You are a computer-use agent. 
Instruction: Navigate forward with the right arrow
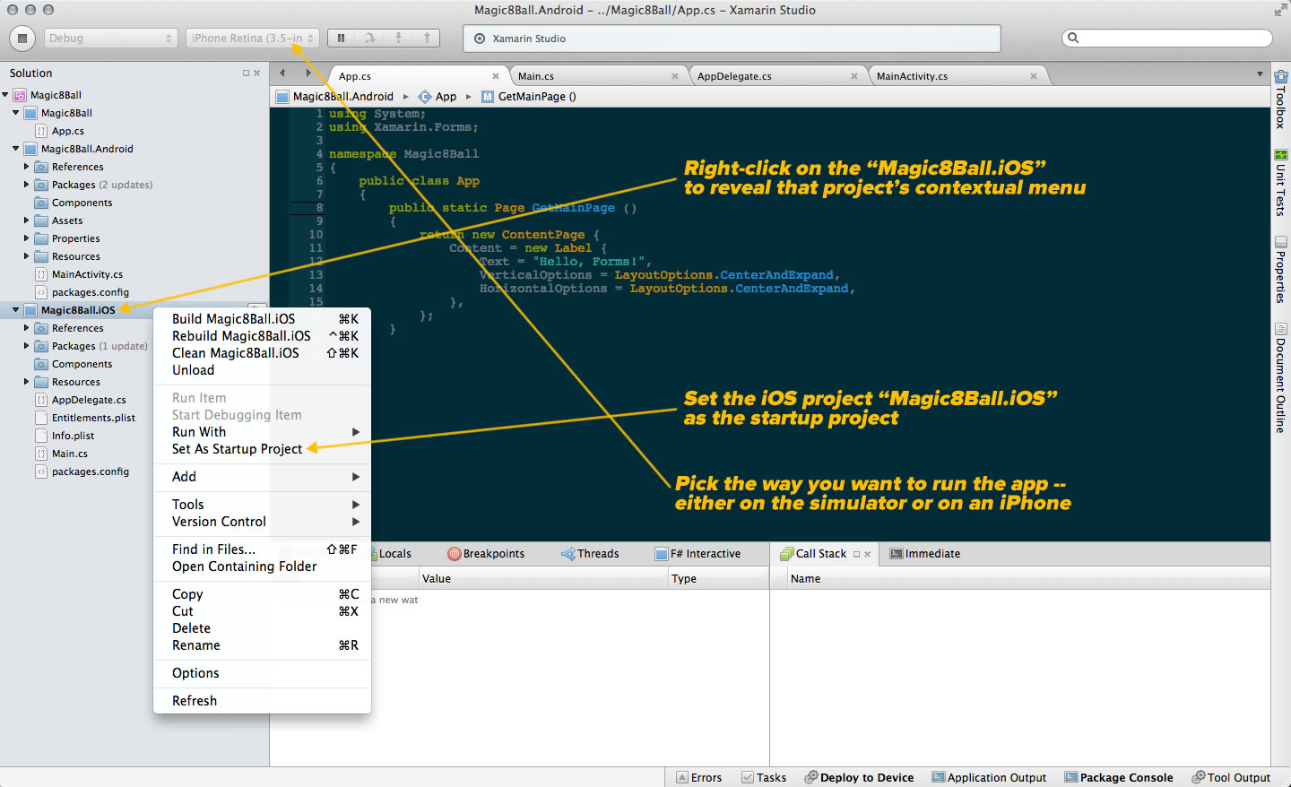point(308,74)
